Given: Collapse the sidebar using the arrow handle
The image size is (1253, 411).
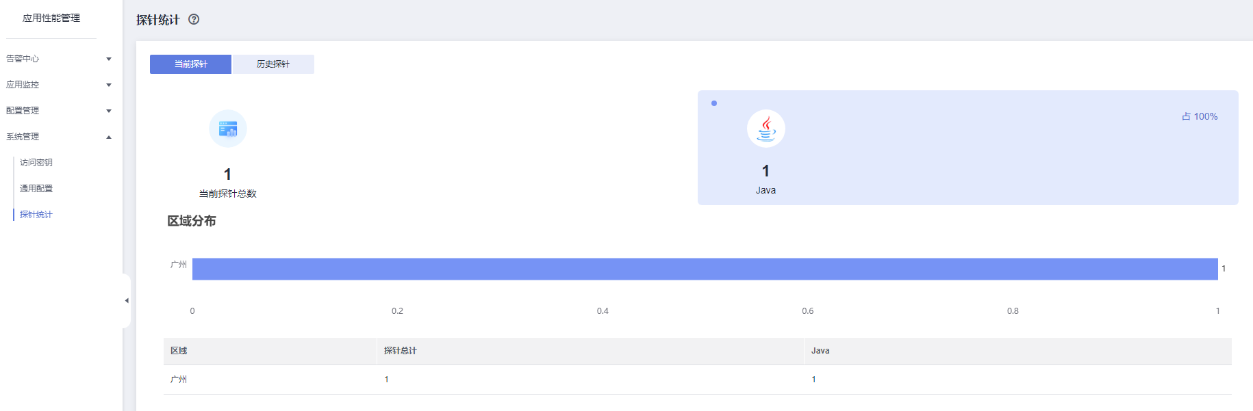Looking at the screenshot, I should tap(127, 301).
